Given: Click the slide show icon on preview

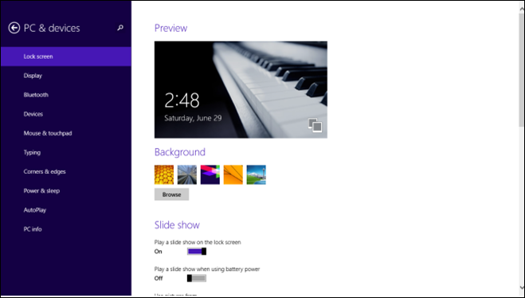Looking at the screenshot, I should (315, 125).
